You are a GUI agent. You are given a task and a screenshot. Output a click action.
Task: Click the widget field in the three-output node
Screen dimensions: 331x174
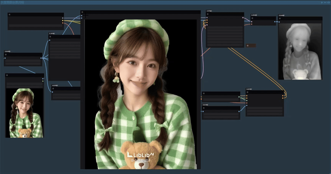(35, 26)
